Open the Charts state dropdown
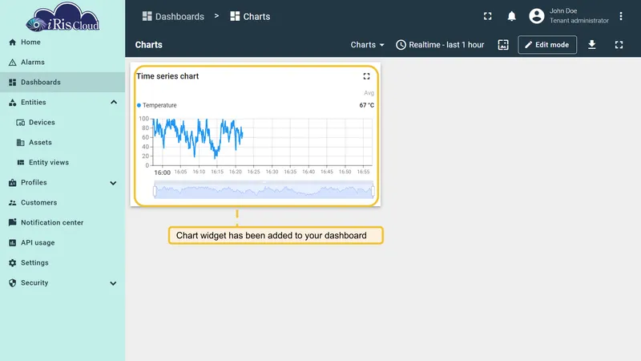The width and height of the screenshot is (641, 361). coord(367,45)
